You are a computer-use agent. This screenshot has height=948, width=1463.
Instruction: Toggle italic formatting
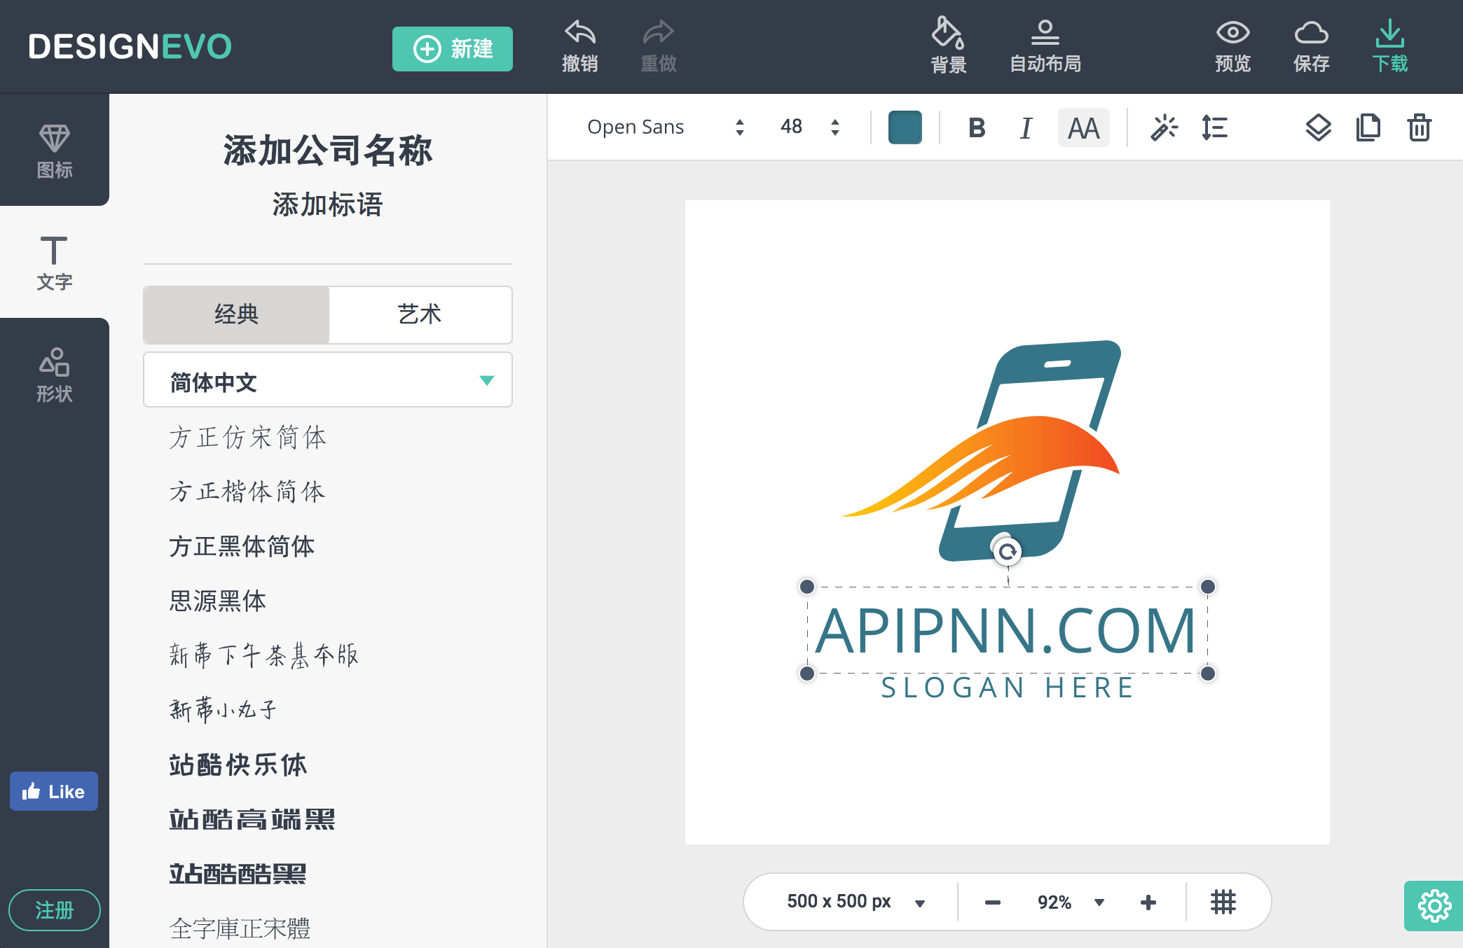[1026, 127]
